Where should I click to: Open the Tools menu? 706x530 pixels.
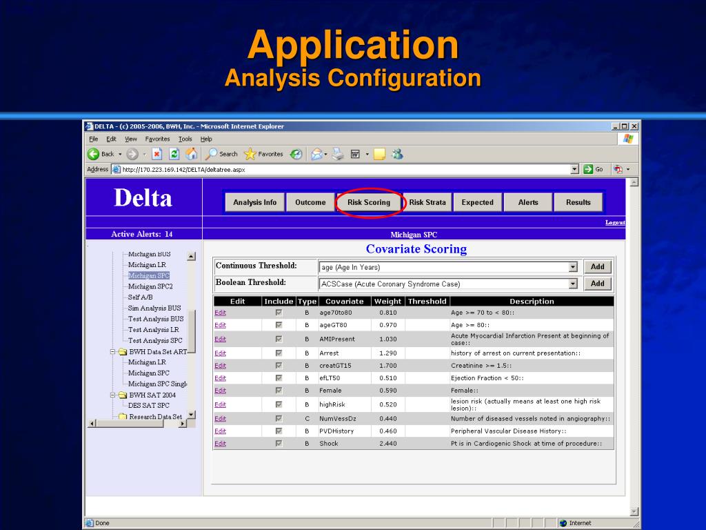point(185,139)
